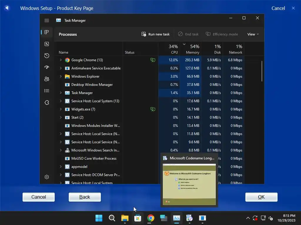Click the OK button in Windows Setup
This screenshot has height=225, width=301.
click(261, 197)
